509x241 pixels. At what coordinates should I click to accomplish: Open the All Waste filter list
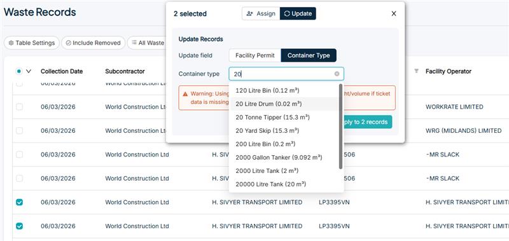[x=148, y=43]
